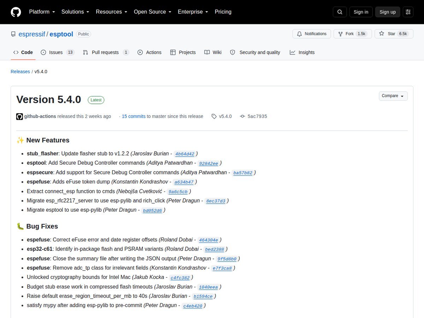Open commit 464304e
Screen dimensions: 424x318
click(x=208, y=240)
